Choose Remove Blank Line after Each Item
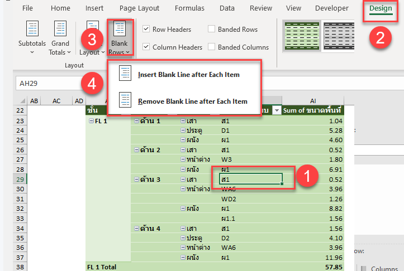 (192, 101)
